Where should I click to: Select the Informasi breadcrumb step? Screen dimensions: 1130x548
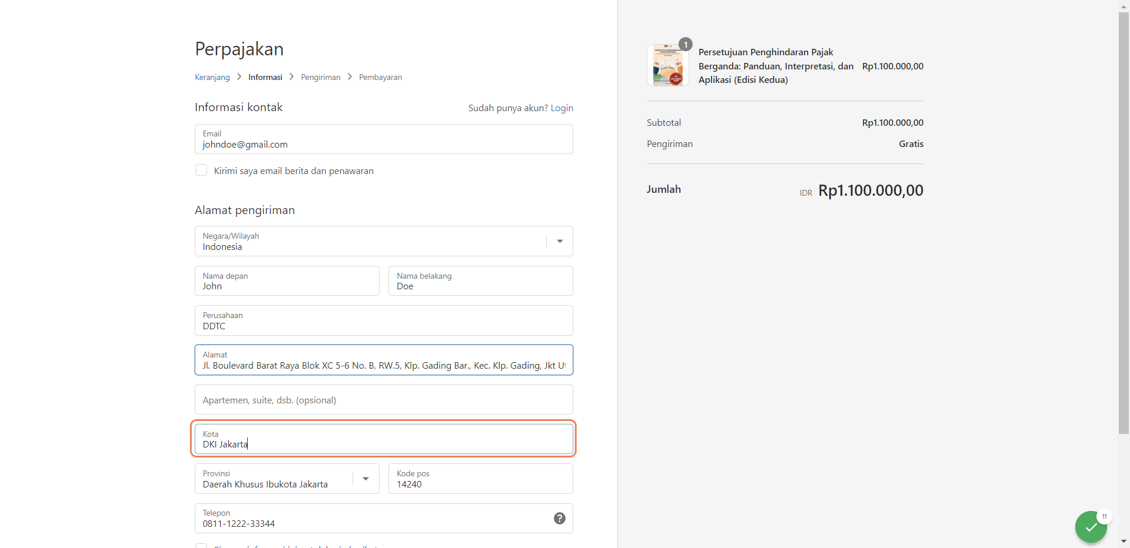pyautogui.click(x=265, y=77)
